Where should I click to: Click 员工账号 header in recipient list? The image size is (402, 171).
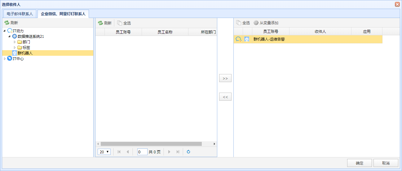click(x=271, y=32)
